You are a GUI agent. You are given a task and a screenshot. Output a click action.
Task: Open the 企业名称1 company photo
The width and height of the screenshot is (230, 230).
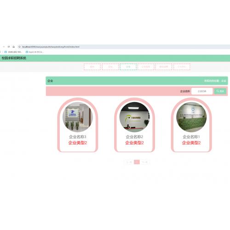191,117
